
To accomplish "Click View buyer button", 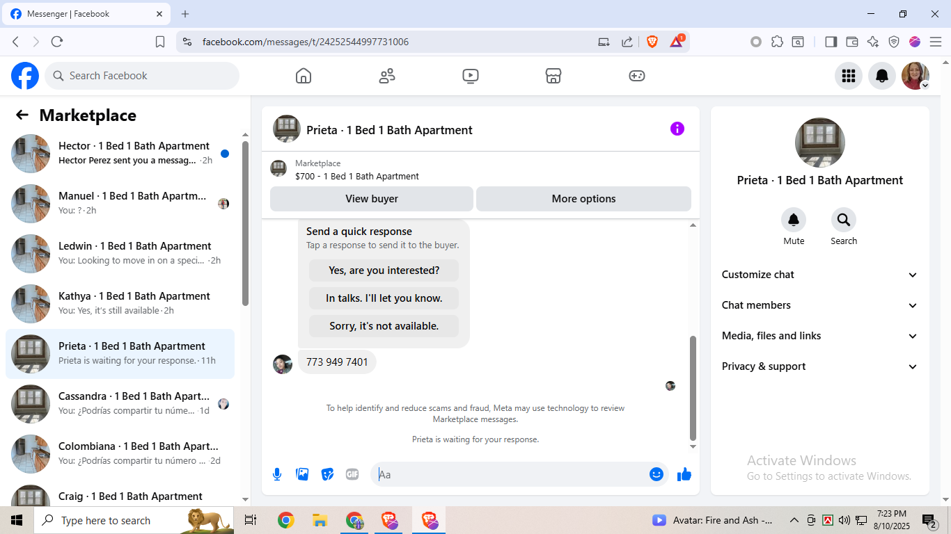I will pos(372,199).
